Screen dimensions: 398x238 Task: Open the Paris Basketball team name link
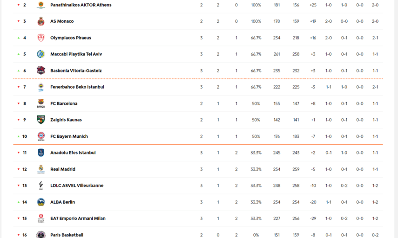(x=67, y=235)
